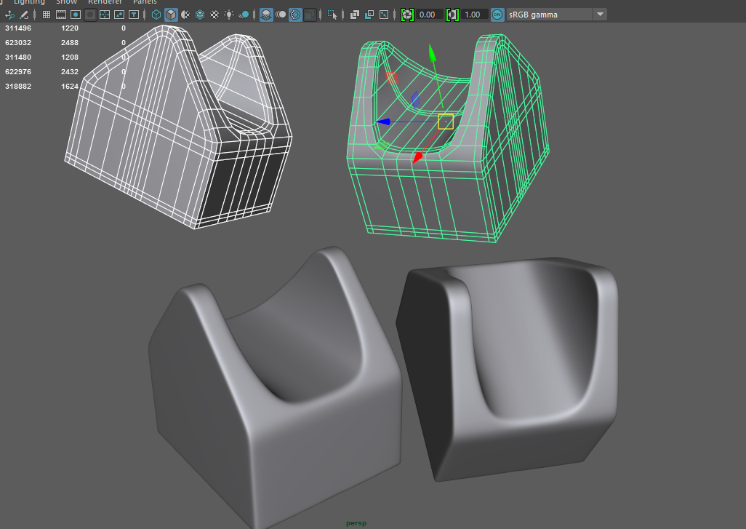Click the heads-up value 2432
This screenshot has height=529, width=746.
click(x=70, y=72)
